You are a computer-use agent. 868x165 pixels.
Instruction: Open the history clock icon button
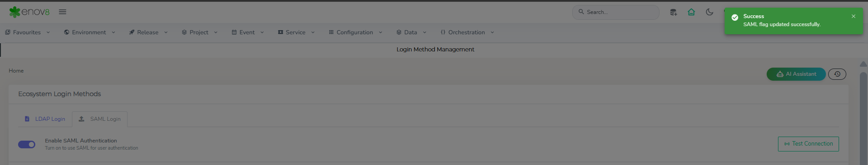click(x=837, y=74)
